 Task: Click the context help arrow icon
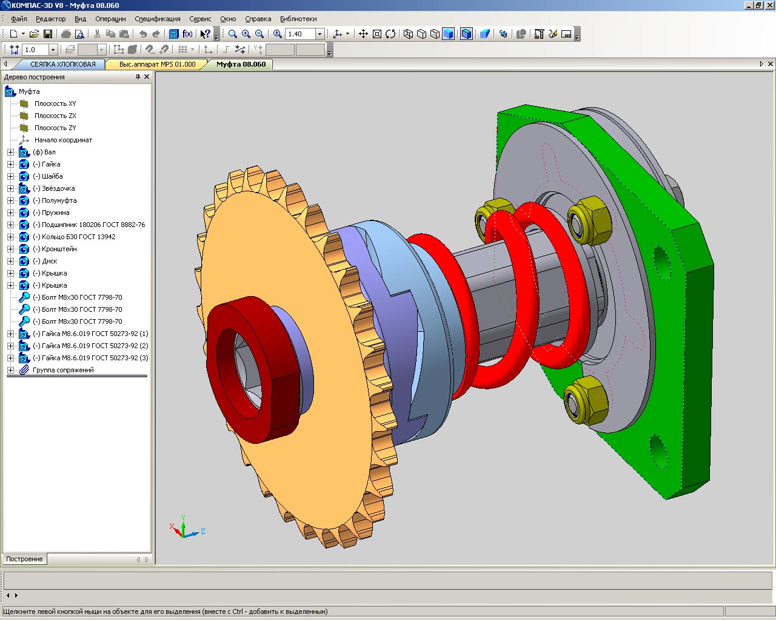(x=206, y=34)
